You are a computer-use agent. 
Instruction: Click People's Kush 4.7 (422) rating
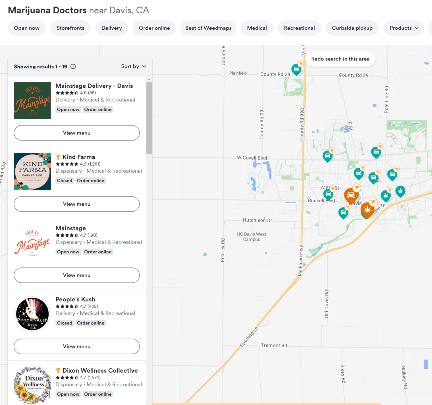point(77,306)
